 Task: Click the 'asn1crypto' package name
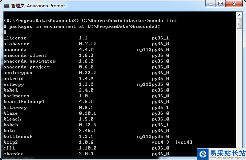(x=18, y=73)
